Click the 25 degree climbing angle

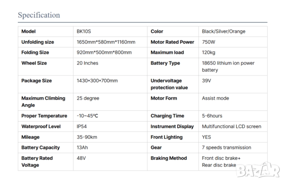(x=88, y=98)
